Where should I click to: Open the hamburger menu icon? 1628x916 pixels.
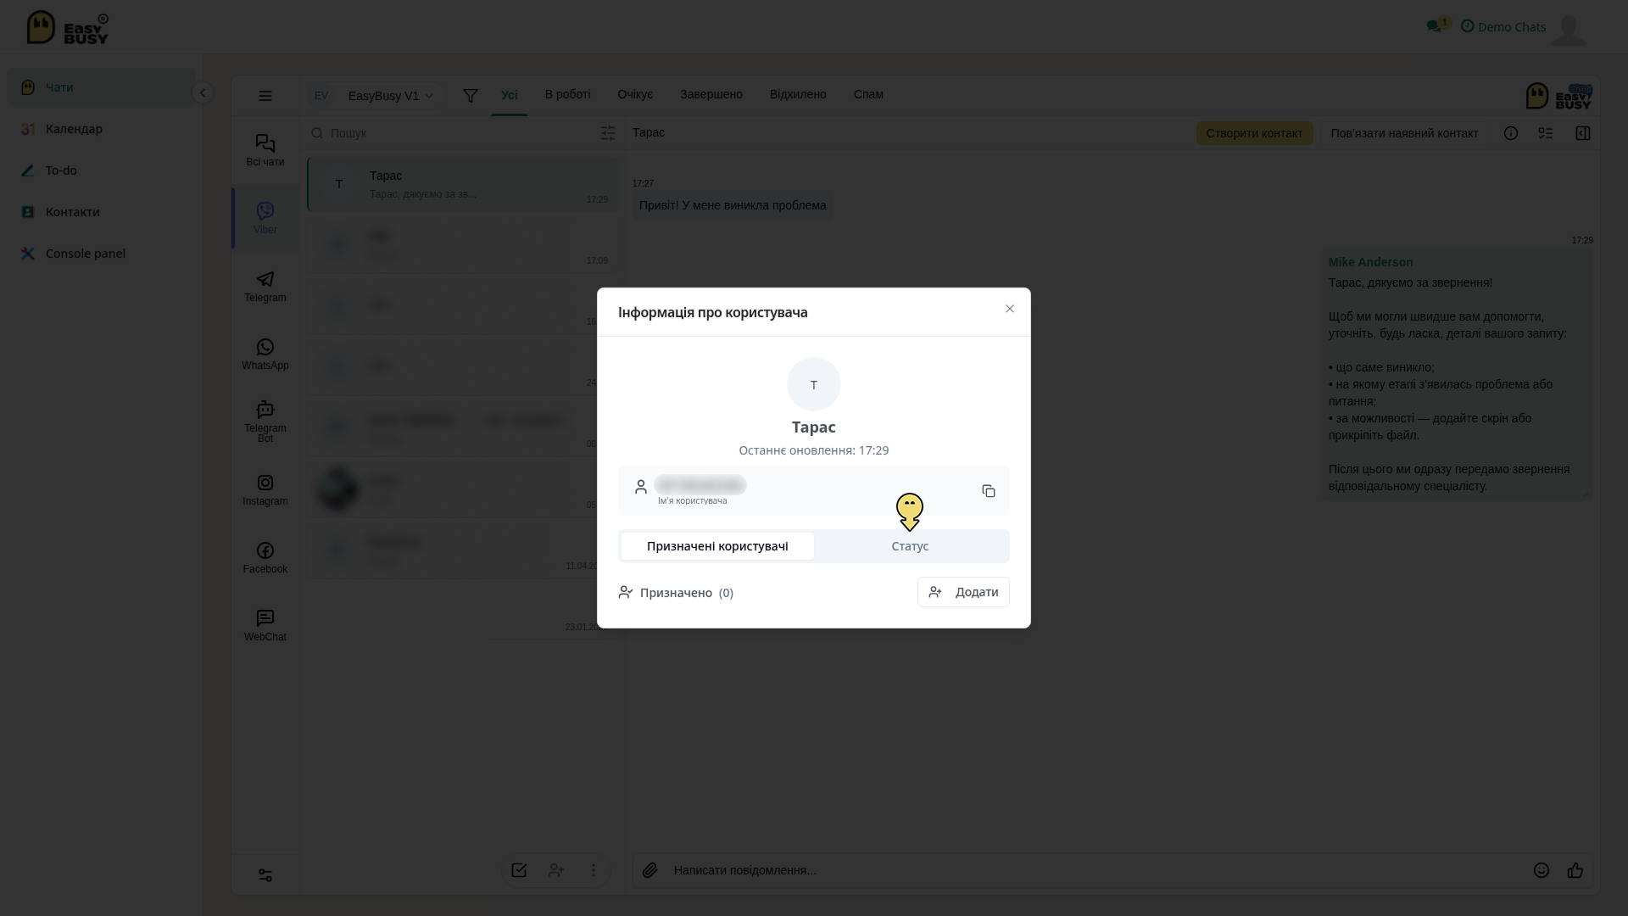tap(265, 96)
